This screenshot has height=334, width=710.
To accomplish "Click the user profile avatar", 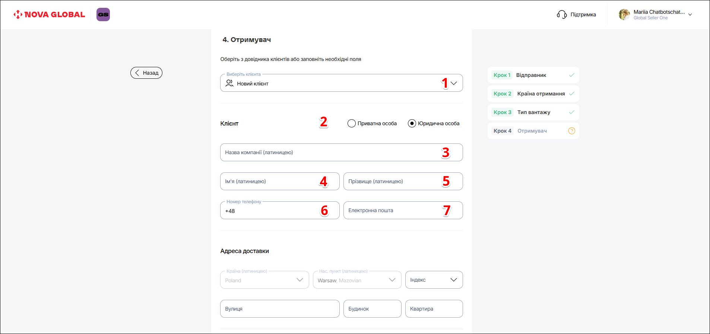I will click(624, 14).
